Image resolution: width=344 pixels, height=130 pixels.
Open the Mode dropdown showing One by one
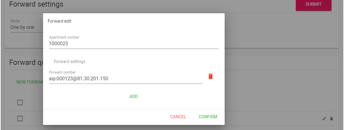tap(27, 28)
